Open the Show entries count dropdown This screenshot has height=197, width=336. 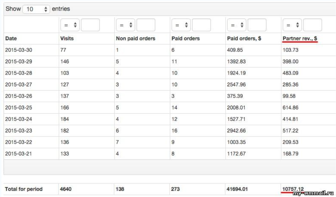point(36,9)
